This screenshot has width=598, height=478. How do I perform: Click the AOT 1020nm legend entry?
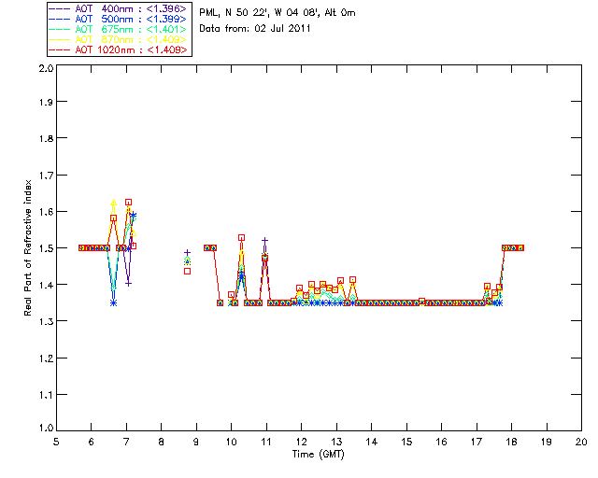(119, 49)
